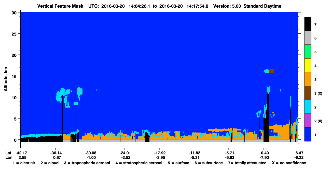Click the legend entry "1 = clear air"
The width and height of the screenshot is (331, 170).
pos(24,163)
